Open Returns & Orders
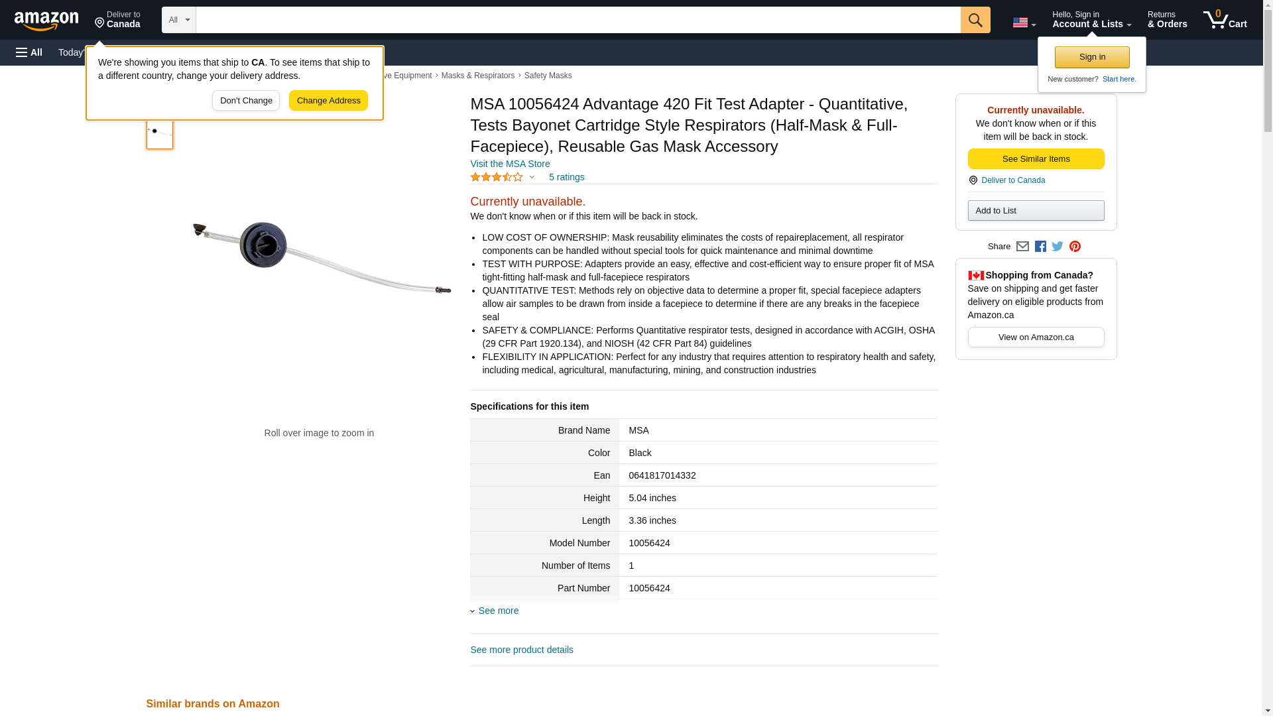Viewport: 1273px width, 716px height. pyautogui.click(x=1167, y=20)
